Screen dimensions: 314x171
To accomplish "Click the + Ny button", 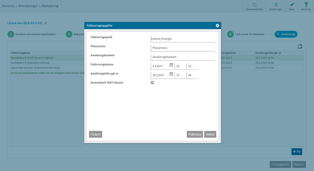I will point(297,152).
